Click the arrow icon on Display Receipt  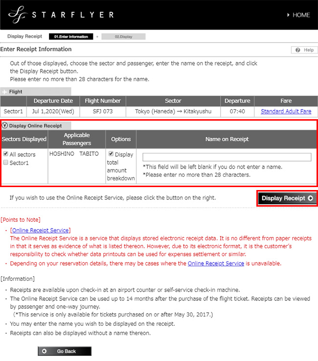[x=311, y=198]
